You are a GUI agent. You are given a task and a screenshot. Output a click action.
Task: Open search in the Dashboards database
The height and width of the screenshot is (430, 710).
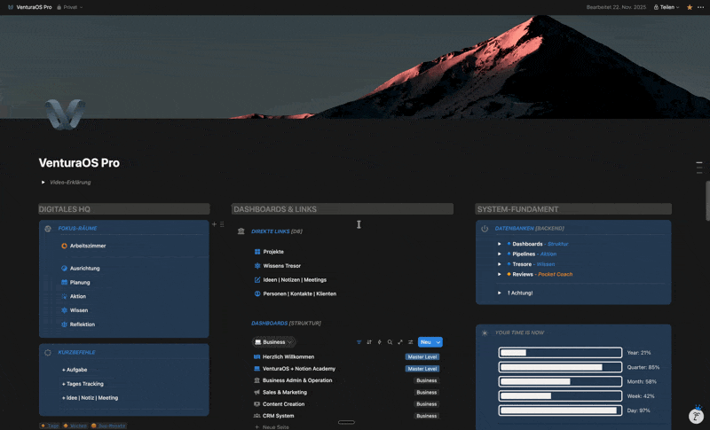(390, 341)
